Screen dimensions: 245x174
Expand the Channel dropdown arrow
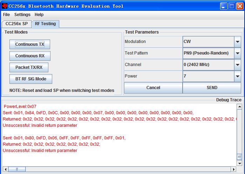(x=238, y=65)
